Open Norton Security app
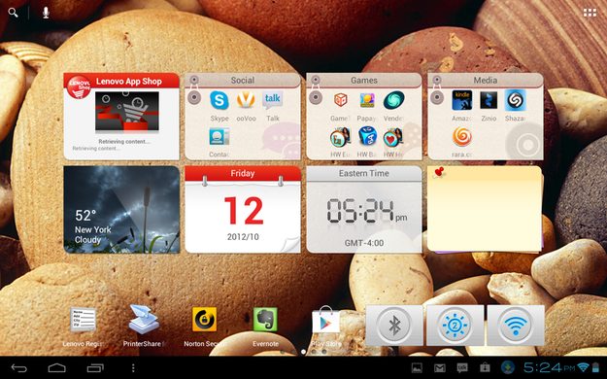Image resolution: width=607 pixels, height=379 pixels. tap(204, 320)
